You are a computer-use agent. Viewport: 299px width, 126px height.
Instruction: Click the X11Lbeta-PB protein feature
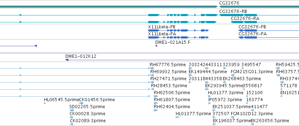tap(178, 30)
